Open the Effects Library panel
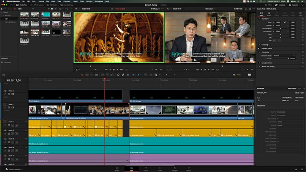Screen dimensions: 306x172 click(x=37, y=5)
